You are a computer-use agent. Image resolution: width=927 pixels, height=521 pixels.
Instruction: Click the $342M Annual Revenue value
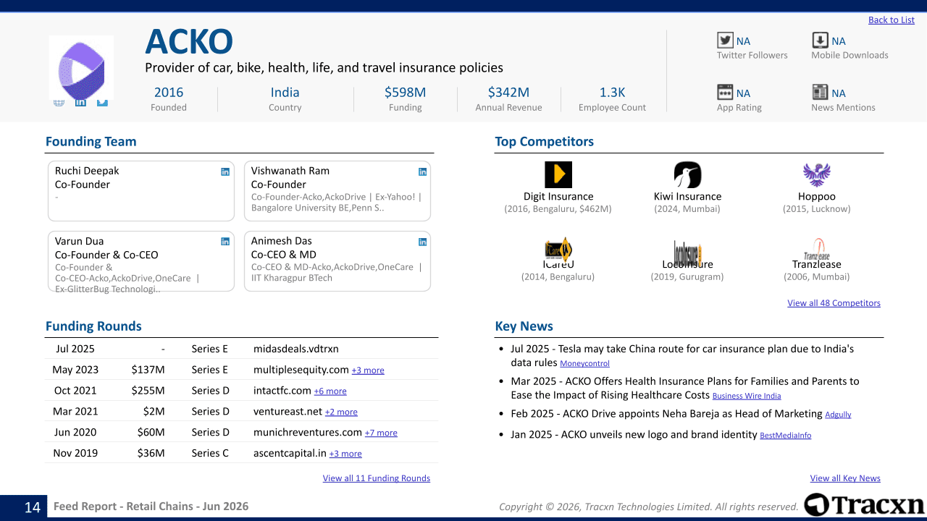pyautogui.click(x=508, y=93)
